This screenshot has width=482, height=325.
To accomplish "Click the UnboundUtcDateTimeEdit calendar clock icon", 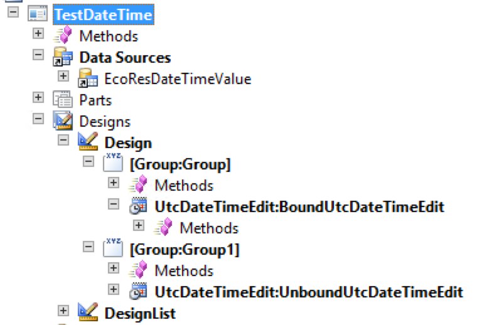I will click(138, 291).
